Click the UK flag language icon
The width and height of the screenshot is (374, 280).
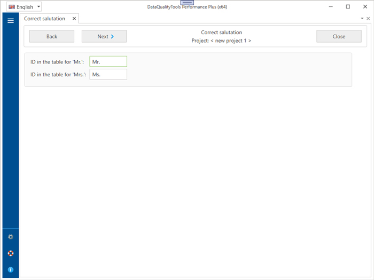pos(12,7)
